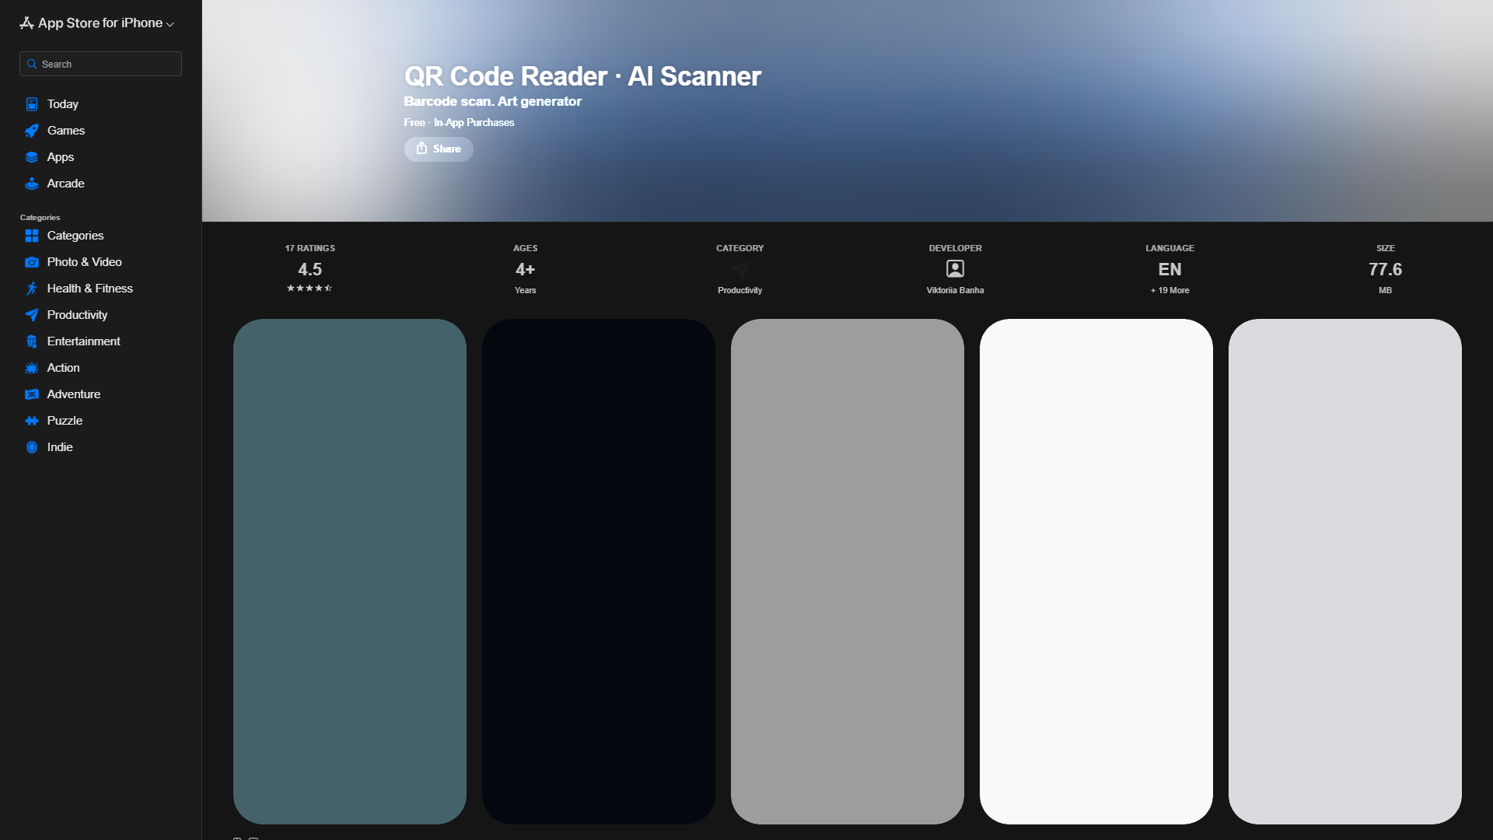This screenshot has width=1493, height=840.
Task: Open the gray third screenshot thumbnail
Action: tap(848, 571)
